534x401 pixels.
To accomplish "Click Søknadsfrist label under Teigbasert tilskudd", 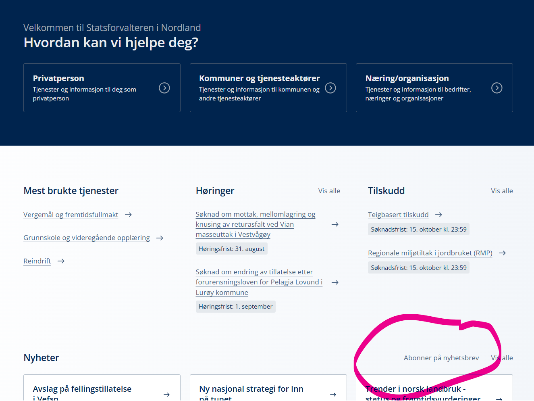I will 419,230.
